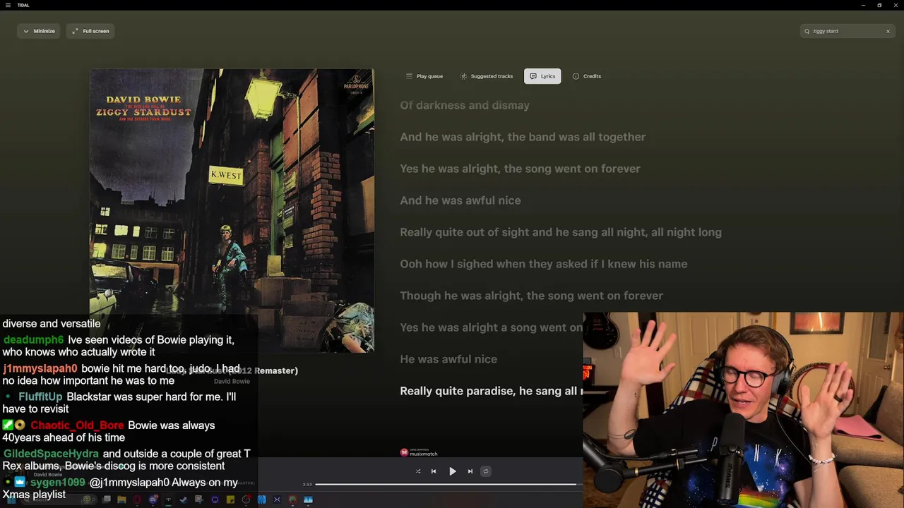This screenshot has height=508, width=904.
Task: Select the Lyrics tab
Action: [x=542, y=76]
